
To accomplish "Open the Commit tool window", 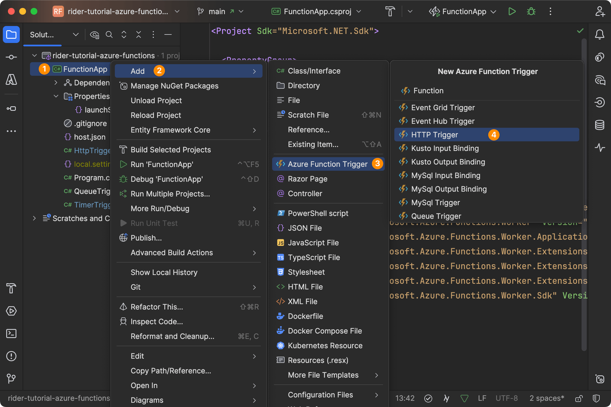I will [x=11, y=57].
